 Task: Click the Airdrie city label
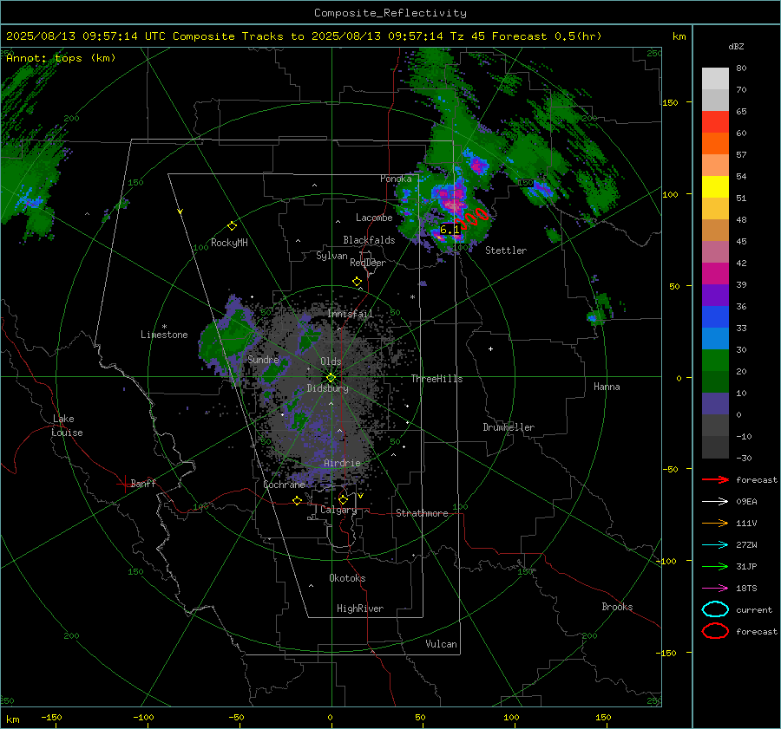342,463
